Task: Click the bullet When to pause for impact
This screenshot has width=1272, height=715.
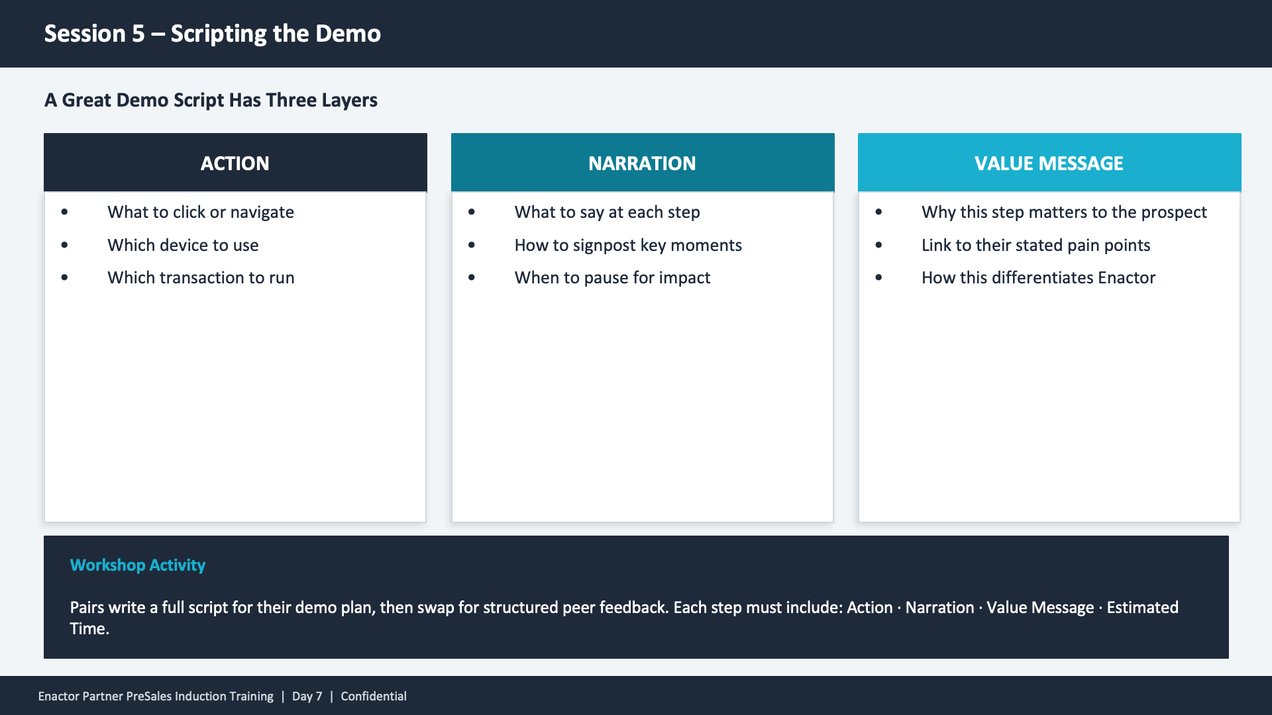Action: (x=612, y=277)
